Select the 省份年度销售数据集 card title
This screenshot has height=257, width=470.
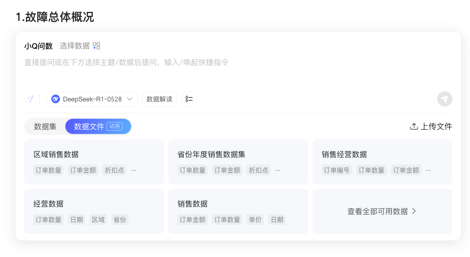click(x=212, y=154)
